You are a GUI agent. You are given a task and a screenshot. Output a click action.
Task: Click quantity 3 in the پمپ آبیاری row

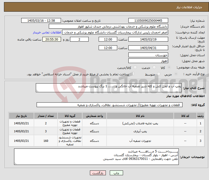[x=46, y=131]
